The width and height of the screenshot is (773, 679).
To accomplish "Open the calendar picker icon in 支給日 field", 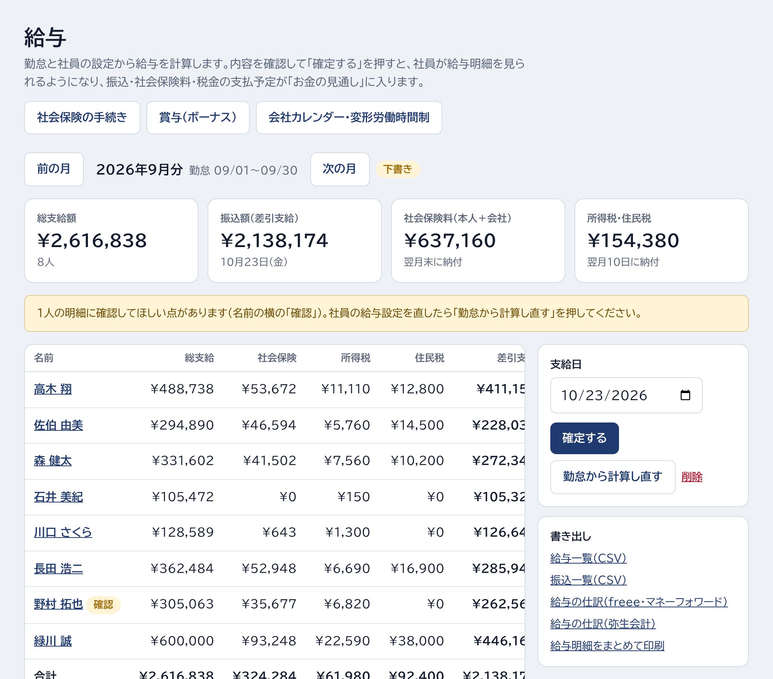I will pyautogui.click(x=685, y=395).
